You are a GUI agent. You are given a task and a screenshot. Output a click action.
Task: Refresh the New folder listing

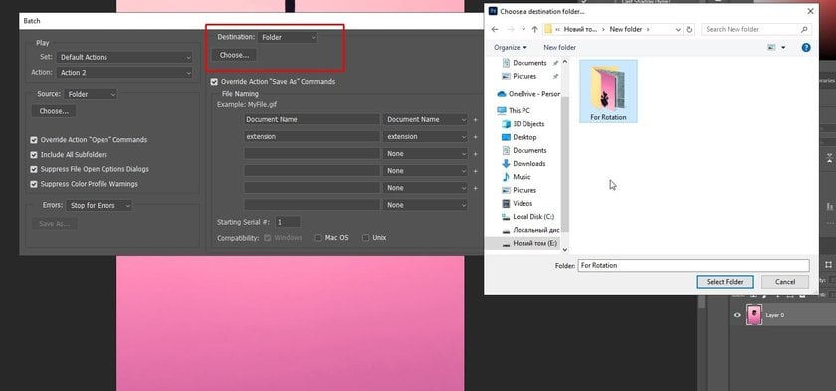(690, 29)
